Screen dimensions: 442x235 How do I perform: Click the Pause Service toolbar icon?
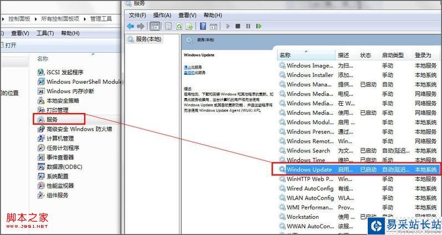click(x=248, y=26)
